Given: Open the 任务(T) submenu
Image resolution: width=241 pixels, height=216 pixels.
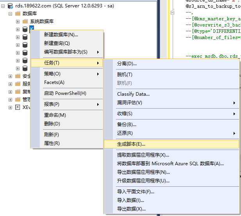Looking at the screenshot, I should click(x=67, y=63).
